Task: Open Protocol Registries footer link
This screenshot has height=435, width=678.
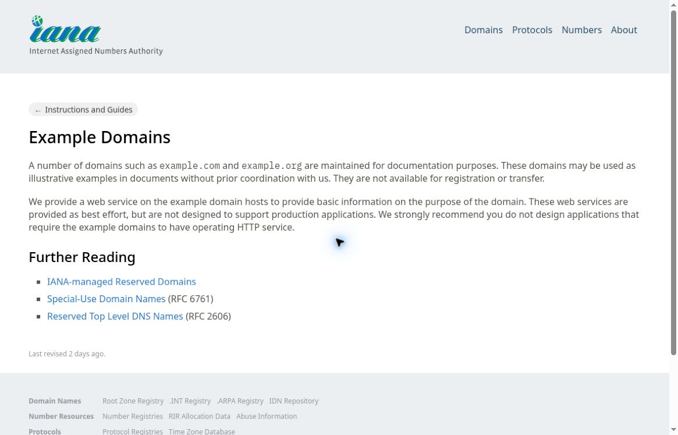Action: tap(133, 432)
